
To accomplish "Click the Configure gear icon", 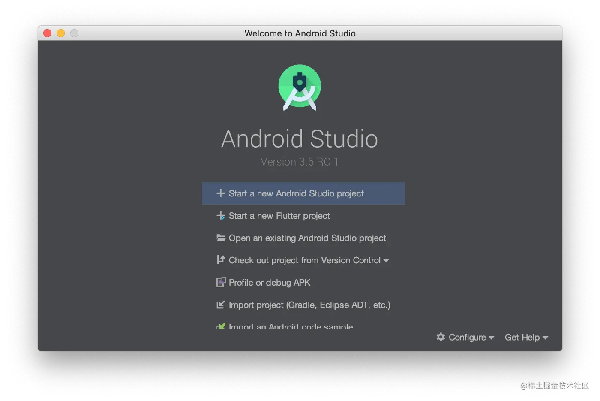I will [441, 337].
